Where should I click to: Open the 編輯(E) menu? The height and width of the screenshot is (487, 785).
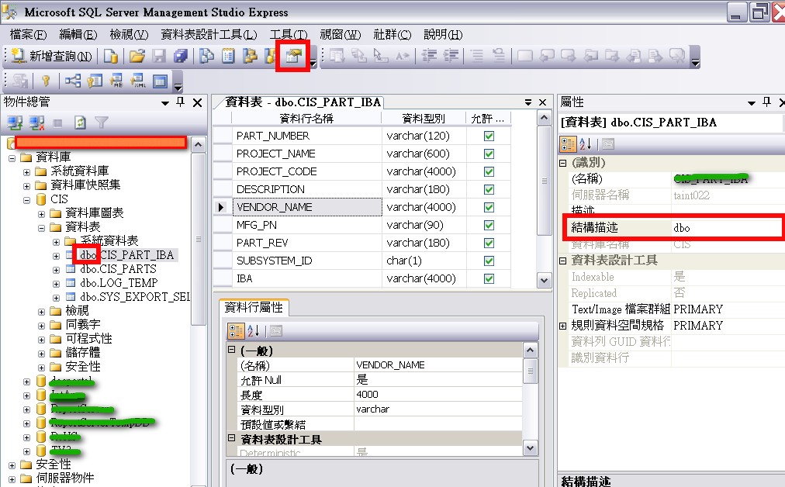(x=78, y=35)
